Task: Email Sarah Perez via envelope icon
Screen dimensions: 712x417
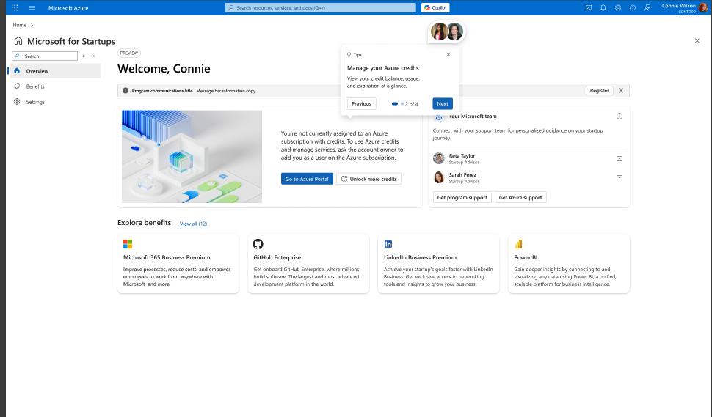Action: pos(620,177)
